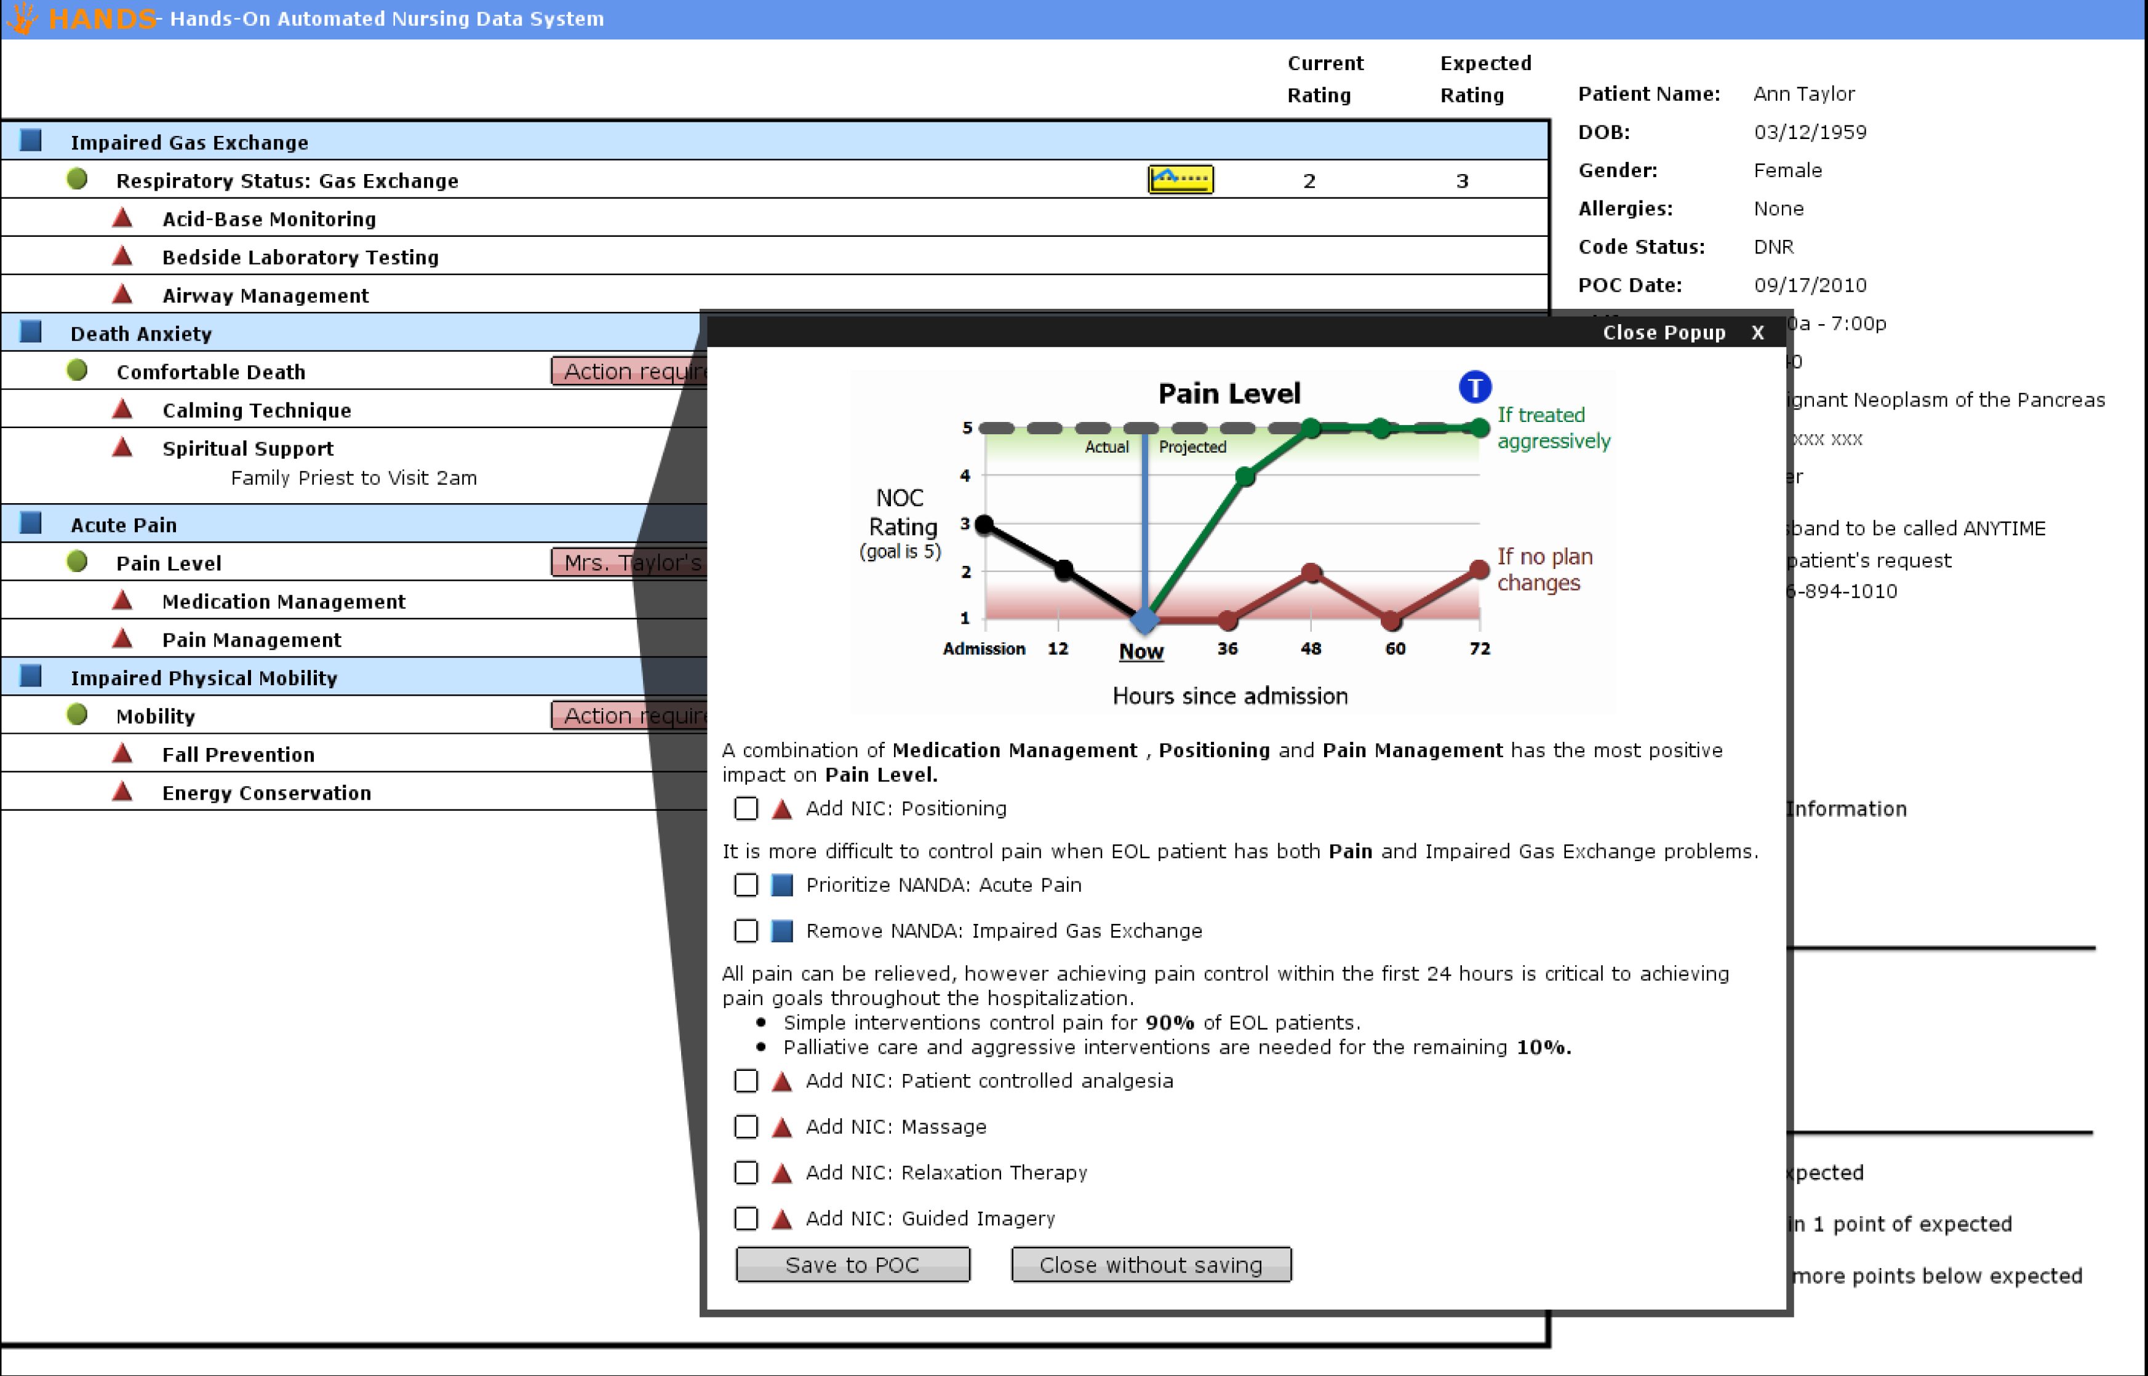Click the red triangle beside Medication Management
The image size is (2148, 1376).
(123, 600)
